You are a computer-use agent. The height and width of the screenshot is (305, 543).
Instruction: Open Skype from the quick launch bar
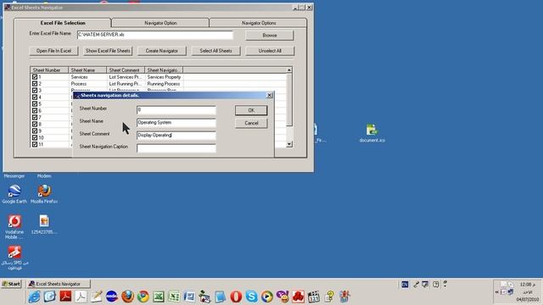251,297
